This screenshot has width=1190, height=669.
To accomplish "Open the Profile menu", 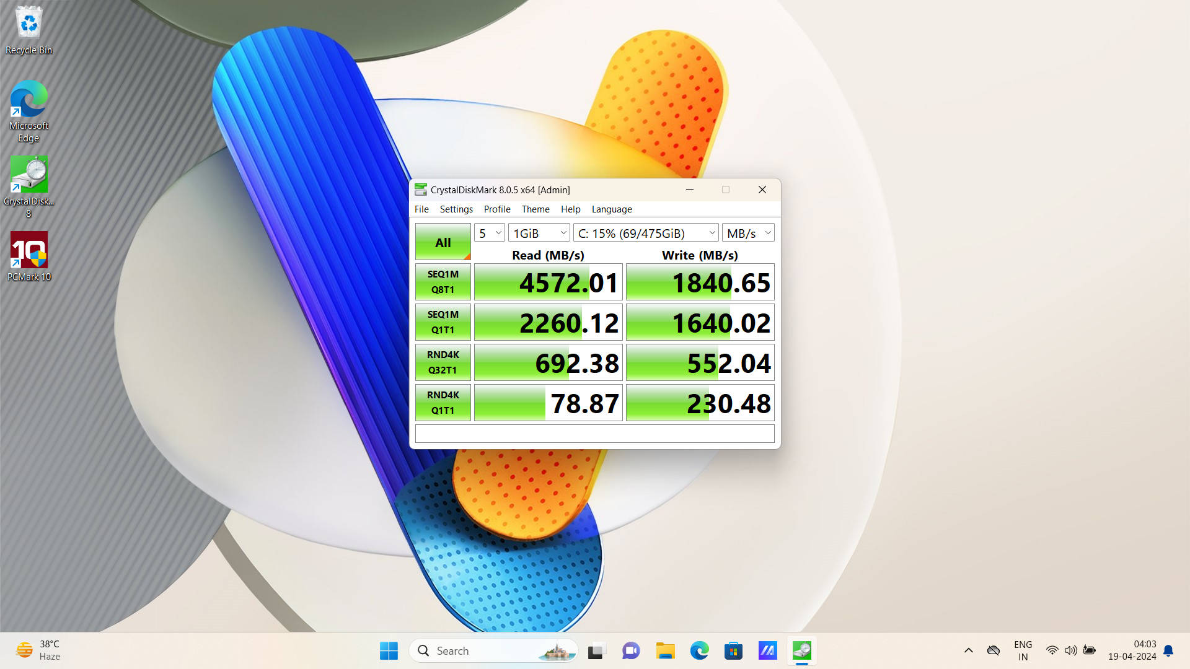I will click(x=497, y=209).
